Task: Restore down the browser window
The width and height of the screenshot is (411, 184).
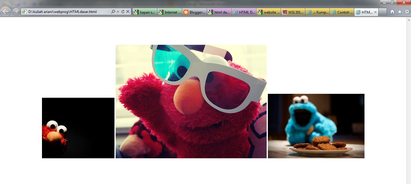Action: pyautogui.click(x=392, y=2)
